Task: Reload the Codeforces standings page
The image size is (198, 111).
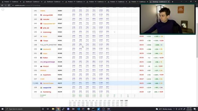Action: pos(9,6)
